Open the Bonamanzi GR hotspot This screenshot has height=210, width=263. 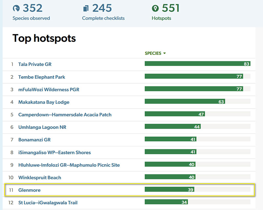[35, 140]
